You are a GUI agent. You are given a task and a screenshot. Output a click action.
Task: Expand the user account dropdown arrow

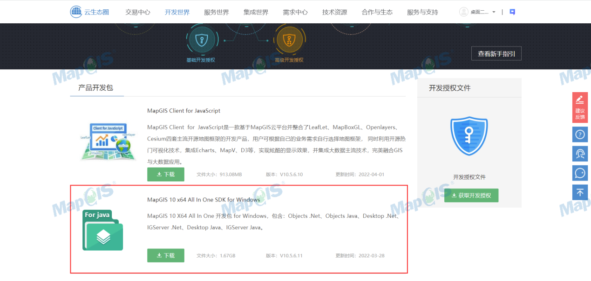(x=494, y=12)
